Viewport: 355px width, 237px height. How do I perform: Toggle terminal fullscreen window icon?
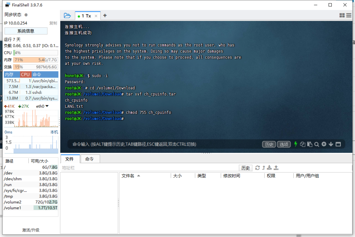(x=338, y=144)
